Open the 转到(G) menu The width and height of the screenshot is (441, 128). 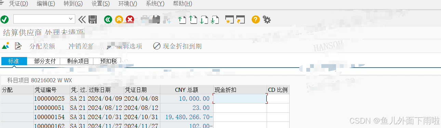tap(73, 4)
